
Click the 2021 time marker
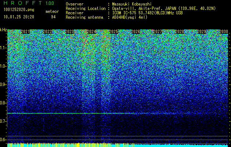pos(25,32)
